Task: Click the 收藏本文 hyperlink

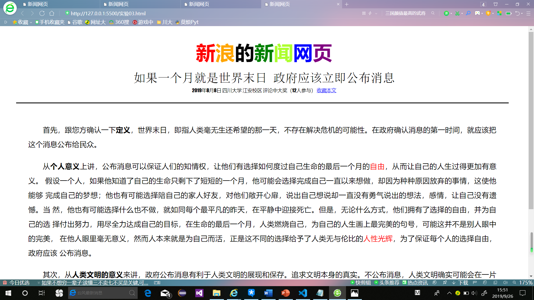Action: click(x=326, y=90)
